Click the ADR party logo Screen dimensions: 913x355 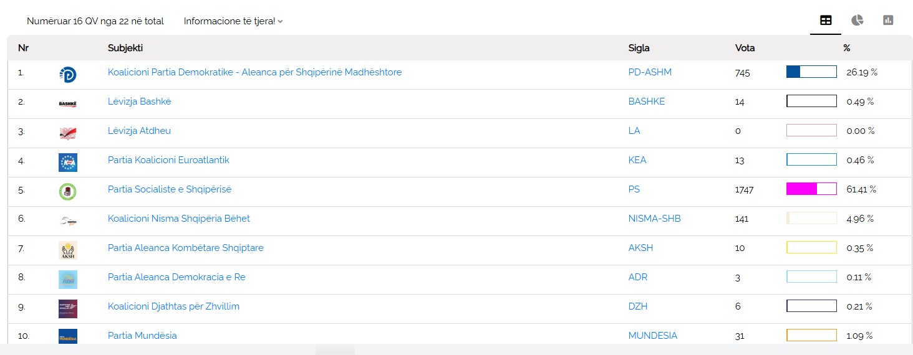click(x=67, y=280)
